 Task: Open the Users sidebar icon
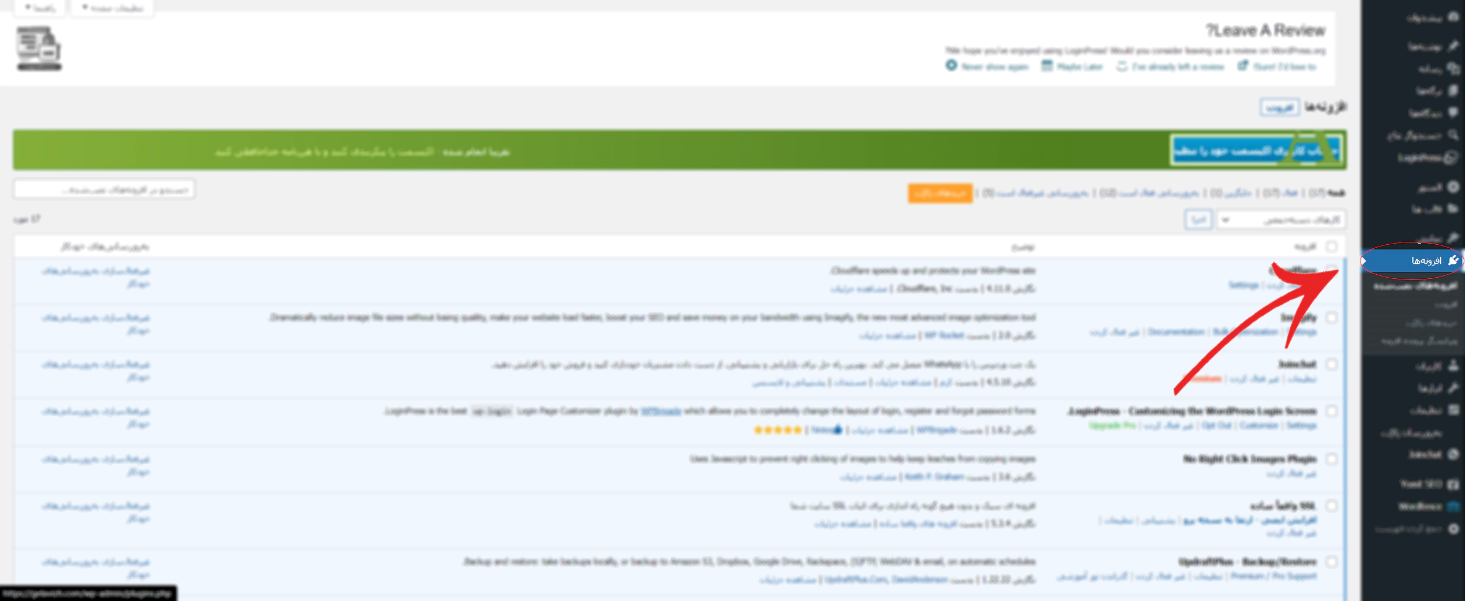tap(1453, 365)
